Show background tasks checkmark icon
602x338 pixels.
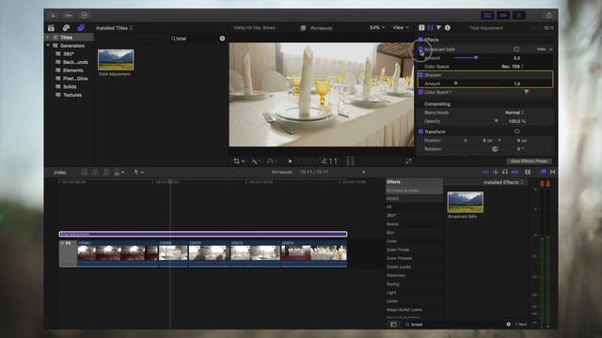tap(85, 15)
